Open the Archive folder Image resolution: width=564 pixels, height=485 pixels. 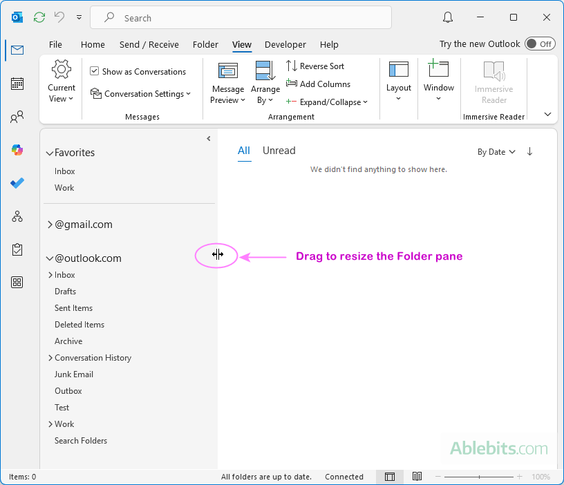point(68,341)
